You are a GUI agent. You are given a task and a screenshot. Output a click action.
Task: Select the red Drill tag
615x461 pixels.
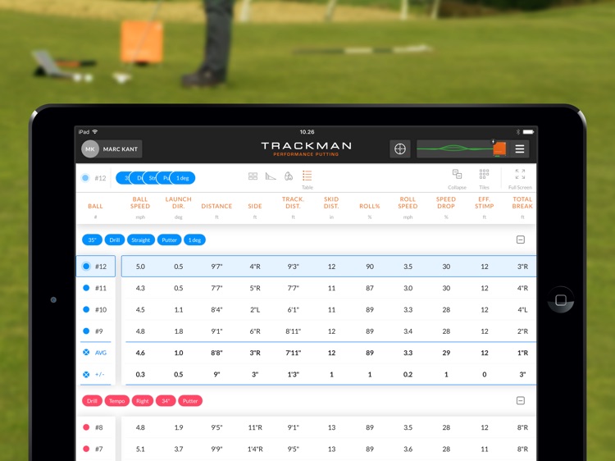click(x=92, y=401)
